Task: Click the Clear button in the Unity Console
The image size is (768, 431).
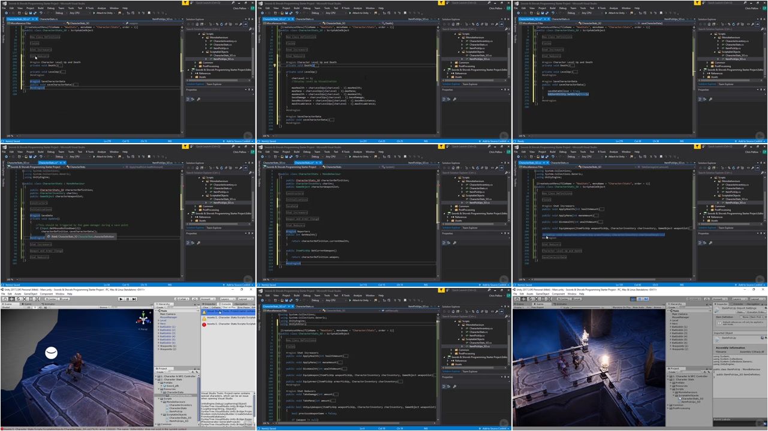Action: [x=206, y=308]
